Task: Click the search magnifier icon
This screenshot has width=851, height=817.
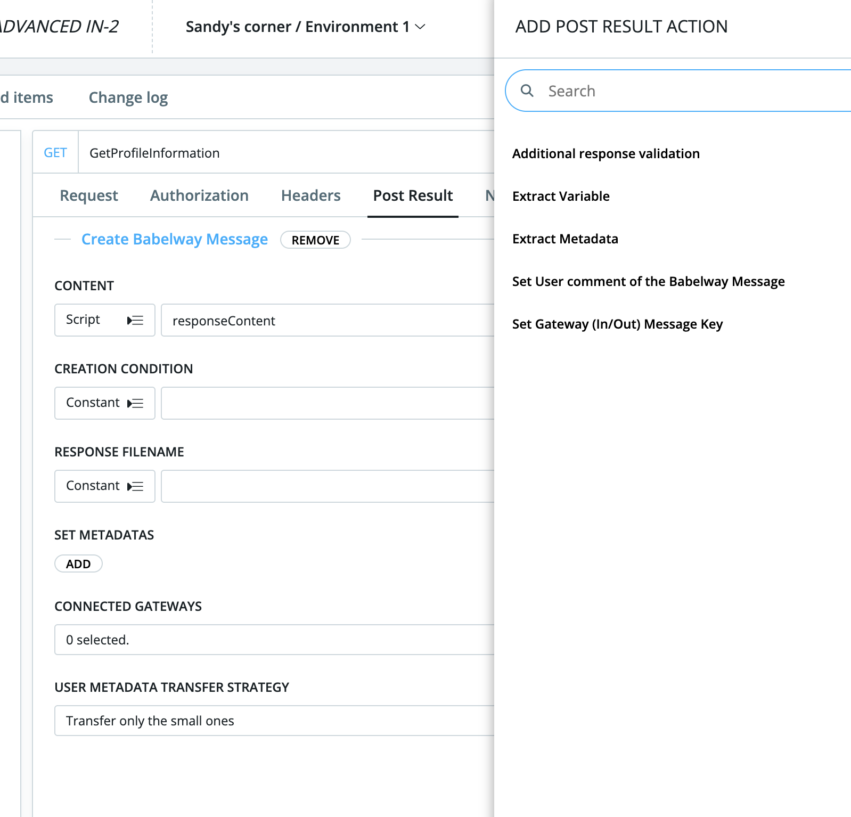Action: tap(527, 91)
